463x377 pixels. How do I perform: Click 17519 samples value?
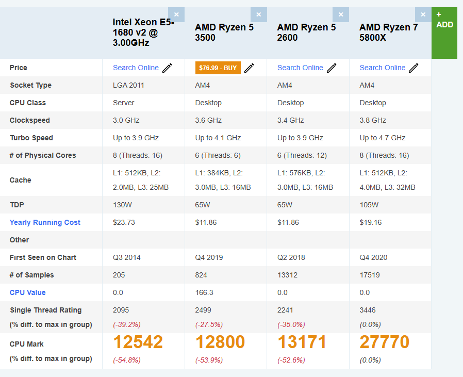tap(370, 275)
